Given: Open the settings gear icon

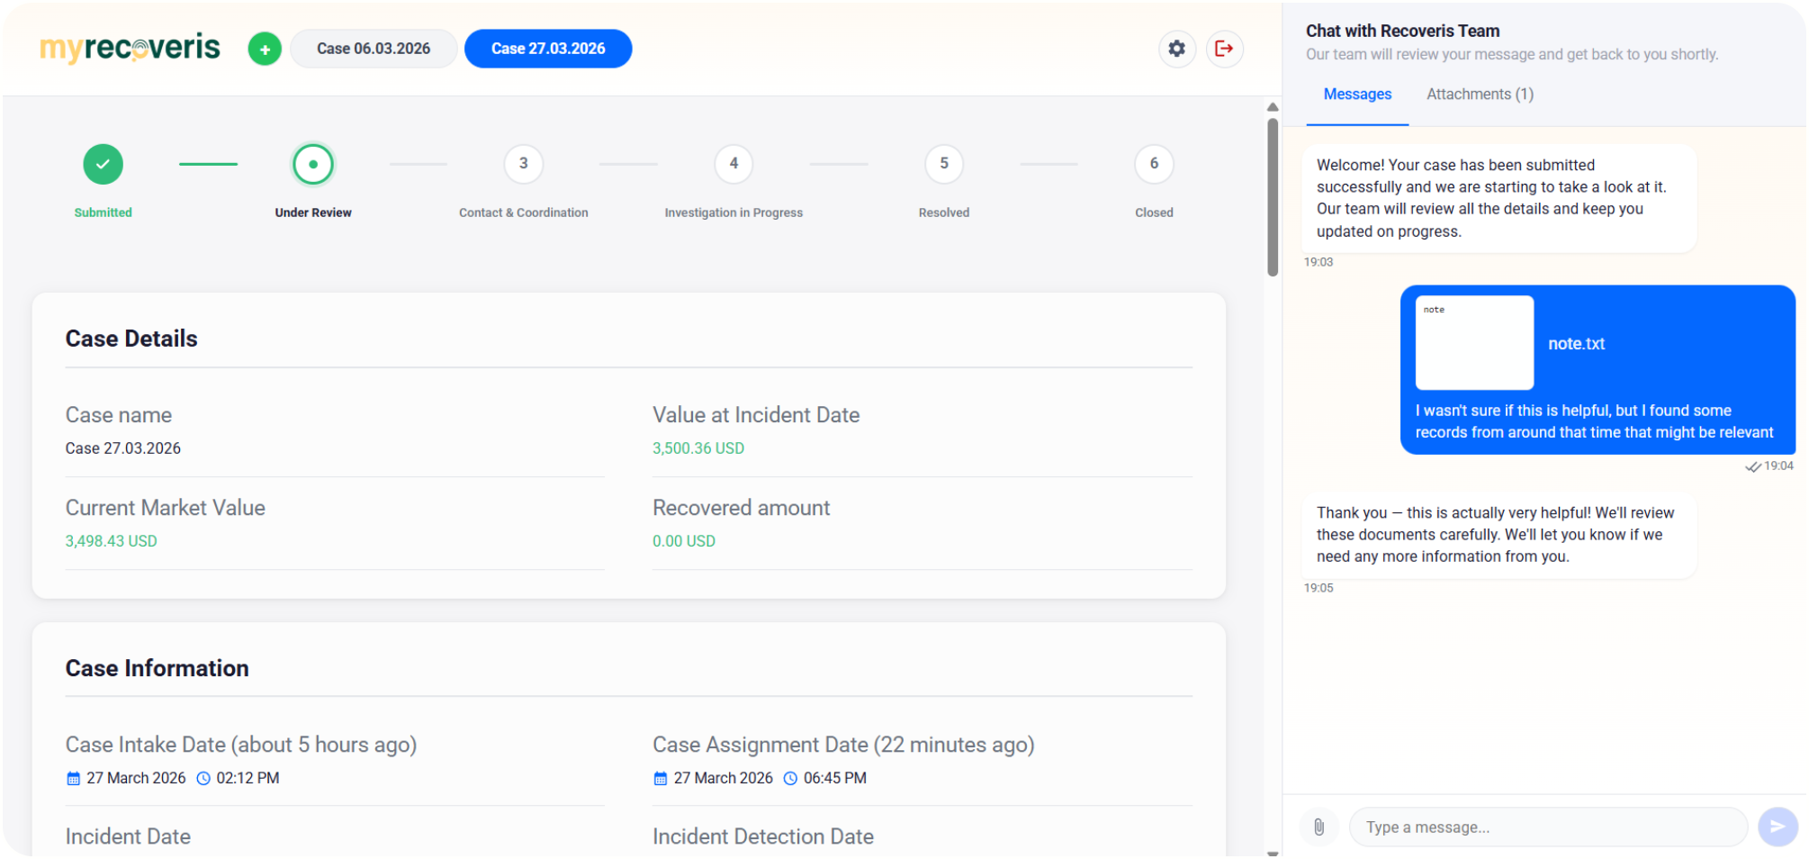Looking at the screenshot, I should (1176, 49).
